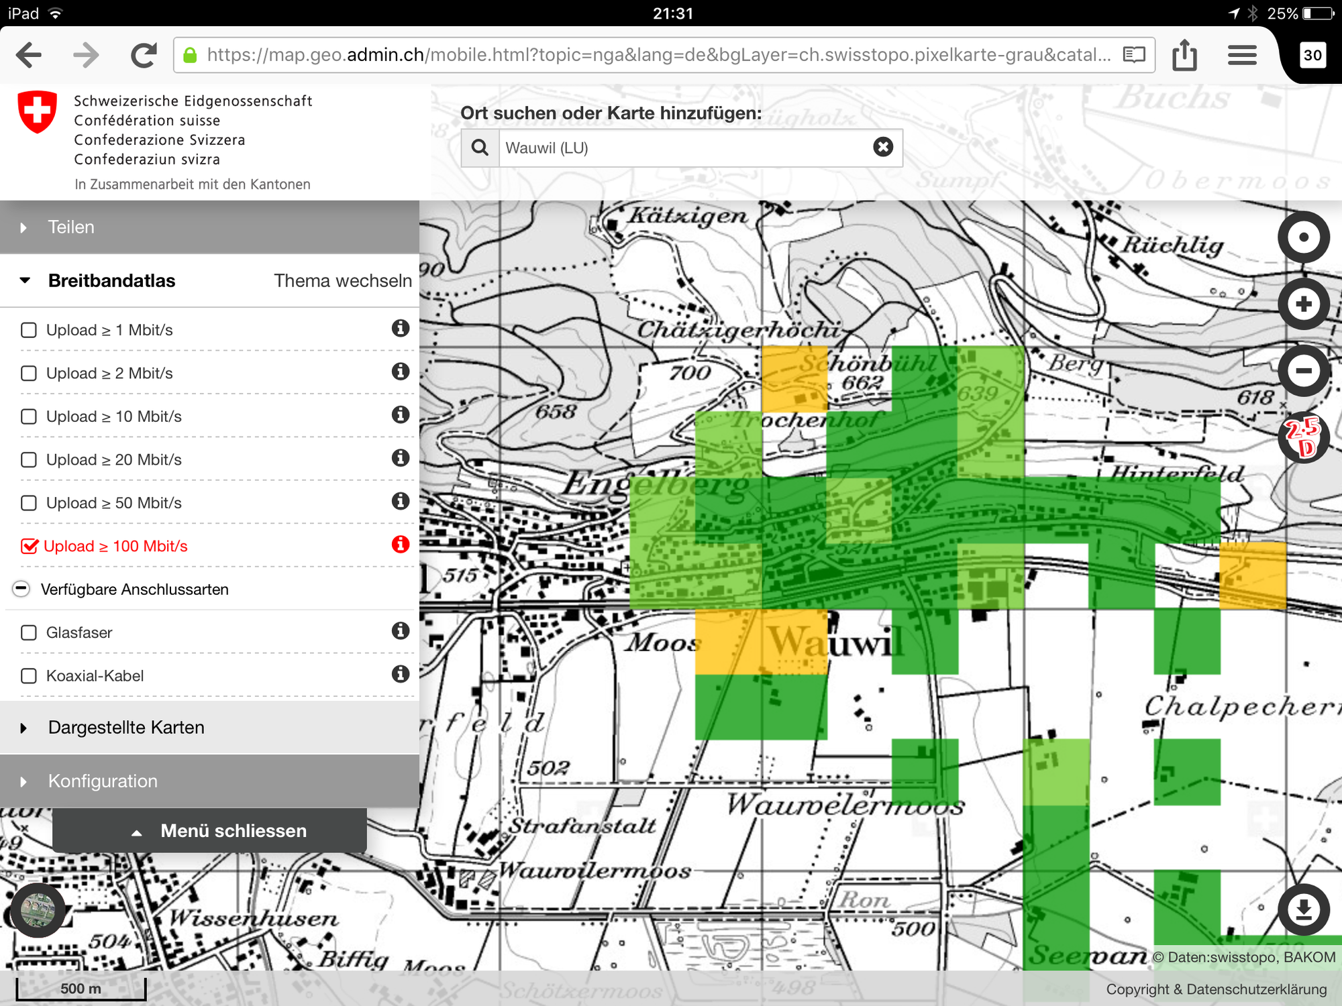Show the 30 open tabs

[x=1312, y=55]
